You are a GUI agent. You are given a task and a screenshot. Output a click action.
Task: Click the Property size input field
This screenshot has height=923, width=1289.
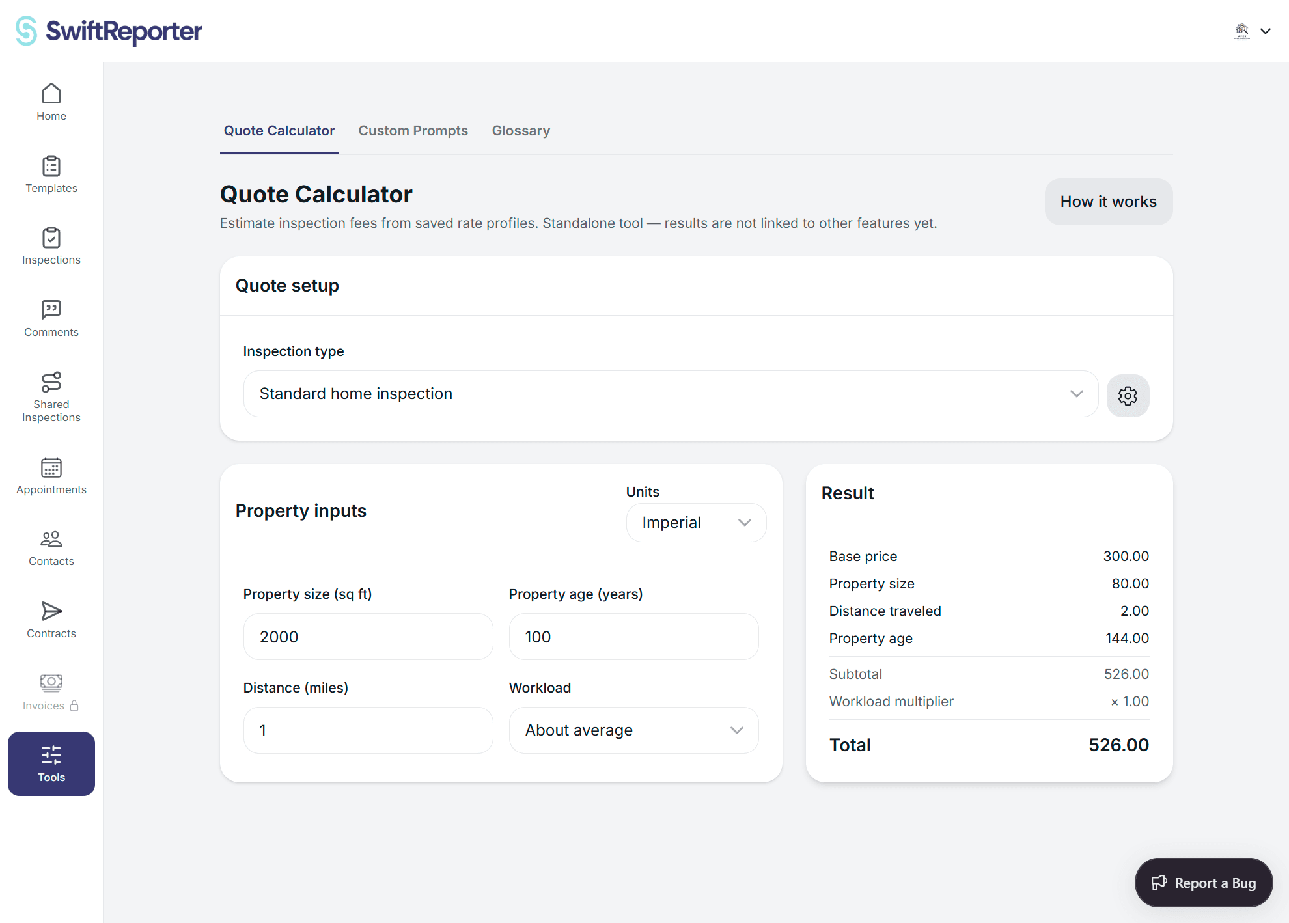[x=368, y=637]
